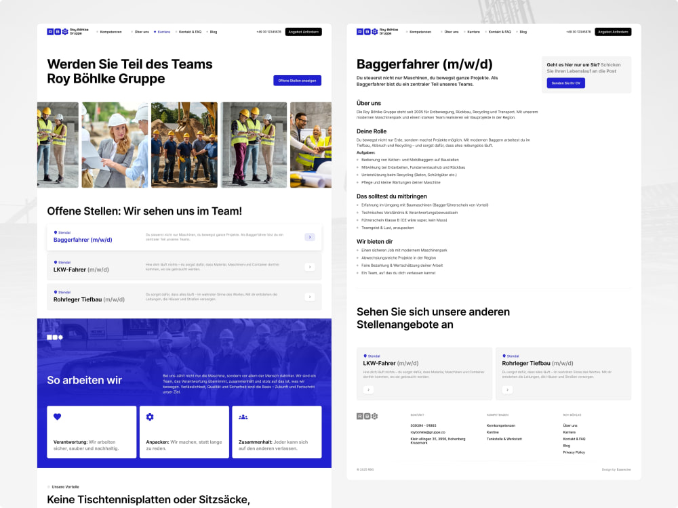Screen dimensions: 678x508
Task: Open Blog in the left page nav
Action: coord(214,32)
